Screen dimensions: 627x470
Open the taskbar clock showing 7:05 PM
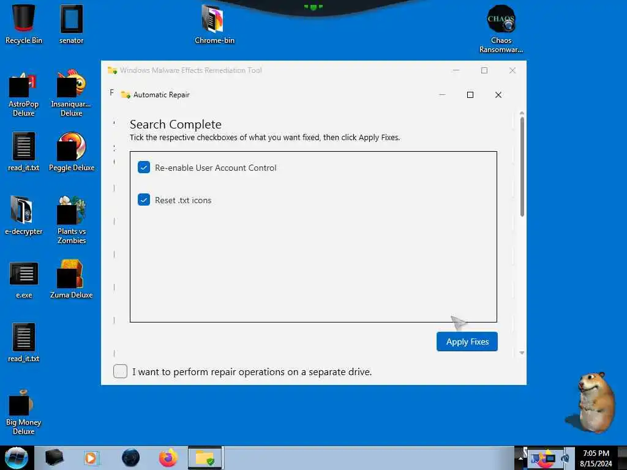(596, 458)
